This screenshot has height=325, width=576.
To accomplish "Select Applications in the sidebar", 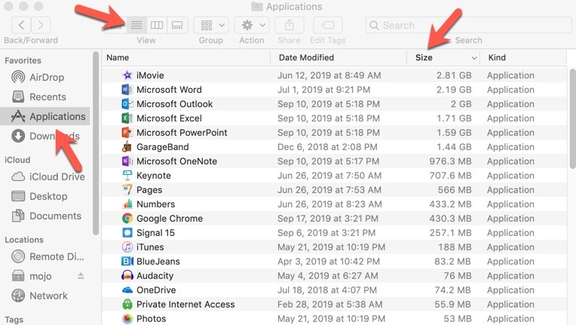I will click(x=44, y=116).
